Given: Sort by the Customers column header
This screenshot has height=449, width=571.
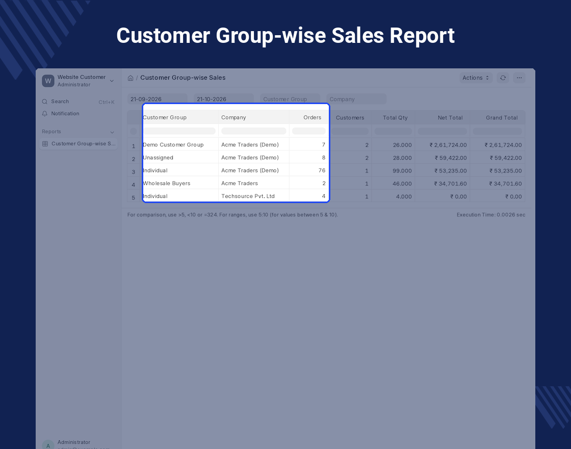Looking at the screenshot, I should 350,118.
